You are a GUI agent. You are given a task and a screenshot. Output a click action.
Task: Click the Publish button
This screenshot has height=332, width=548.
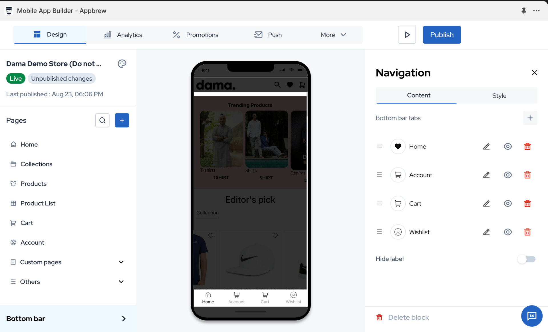442,35
